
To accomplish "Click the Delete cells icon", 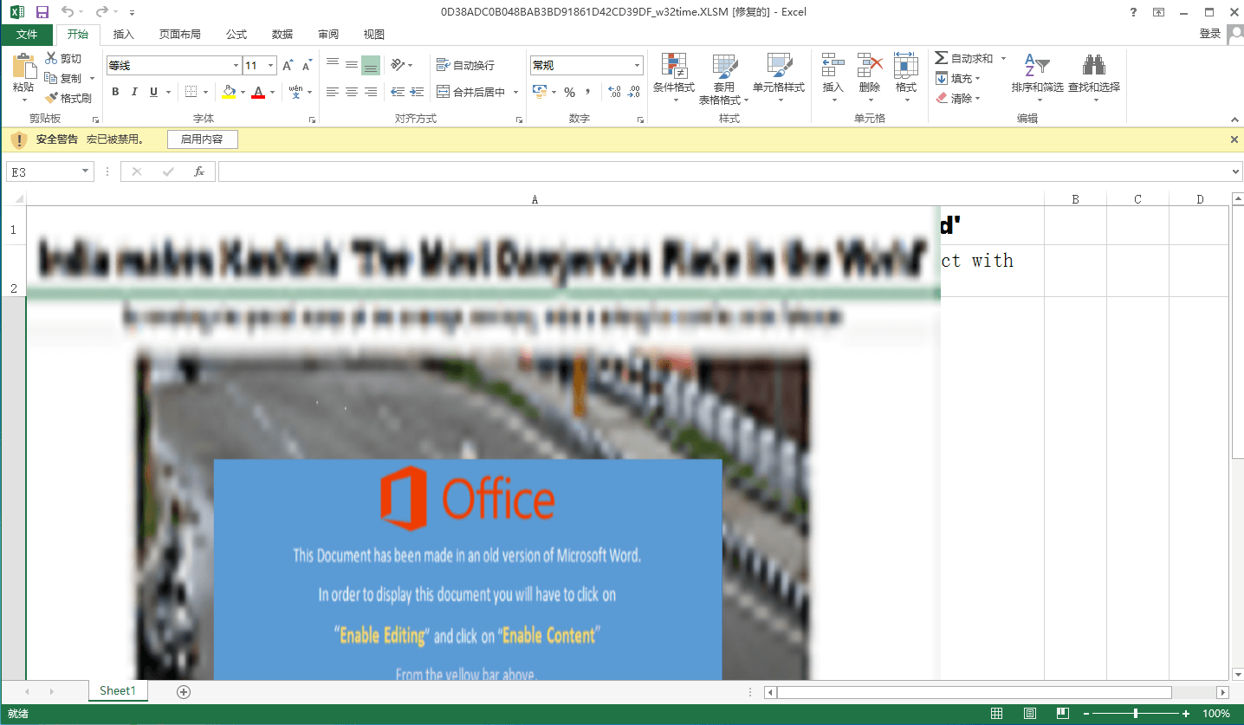I will click(x=869, y=66).
